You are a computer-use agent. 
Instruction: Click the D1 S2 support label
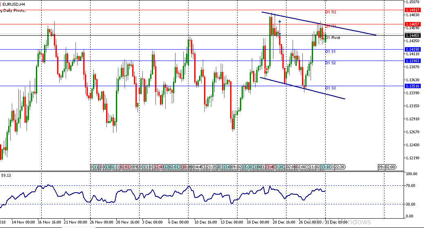point(330,63)
